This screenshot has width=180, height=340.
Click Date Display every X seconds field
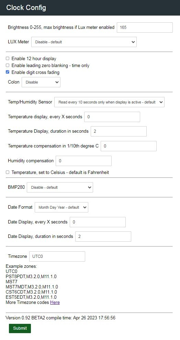(x=98, y=222)
